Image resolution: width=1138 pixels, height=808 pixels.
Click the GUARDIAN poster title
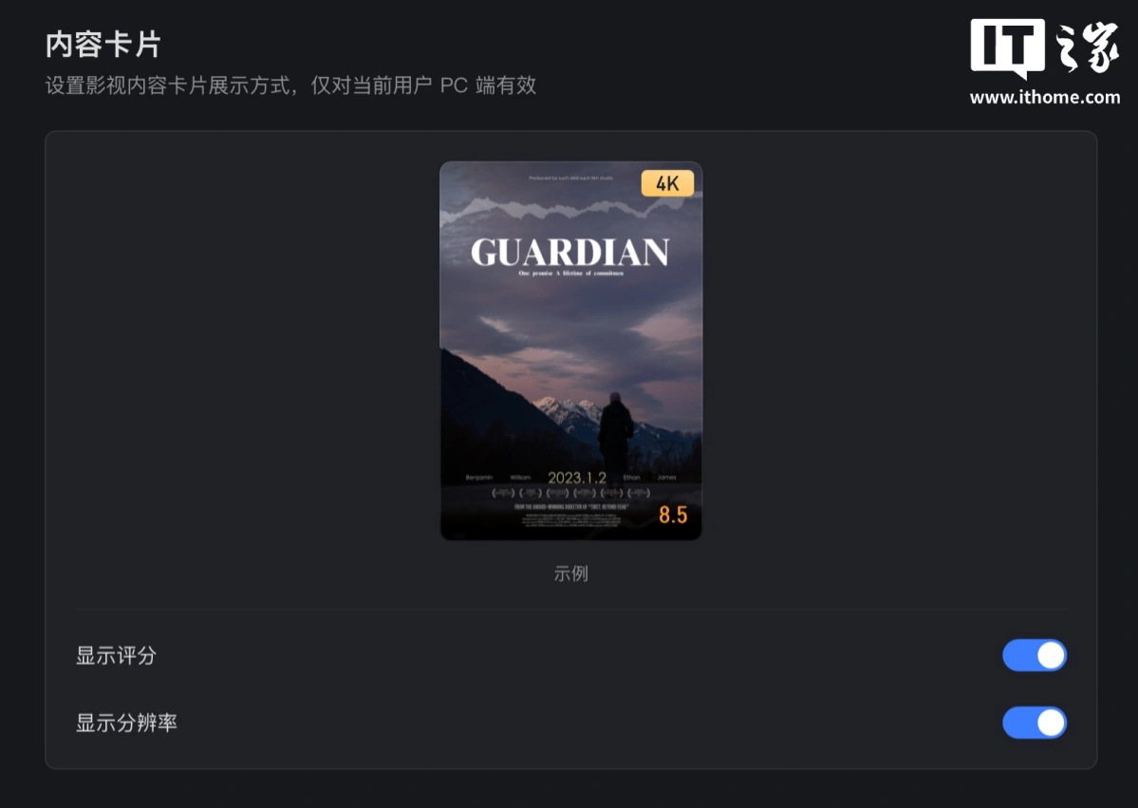[x=569, y=253]
